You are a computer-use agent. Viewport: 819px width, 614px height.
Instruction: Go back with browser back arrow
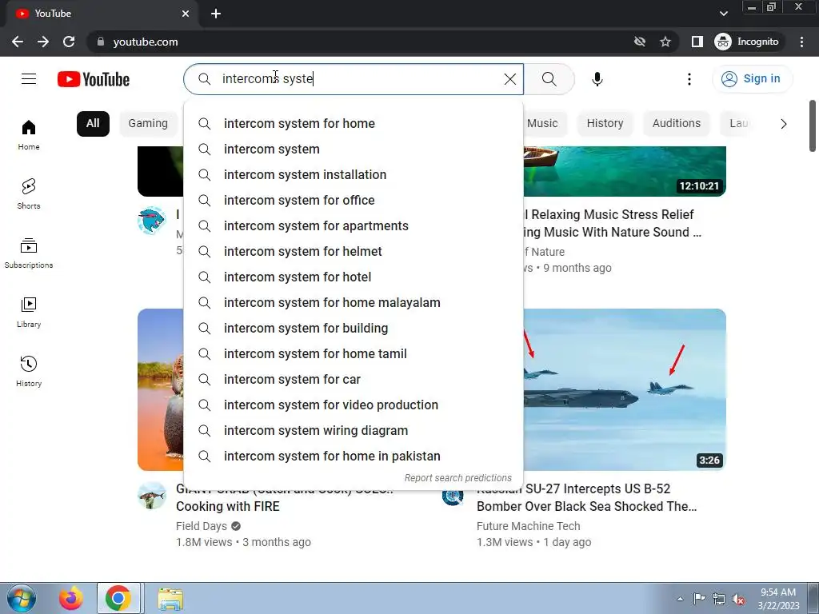(x=18, y=42)
